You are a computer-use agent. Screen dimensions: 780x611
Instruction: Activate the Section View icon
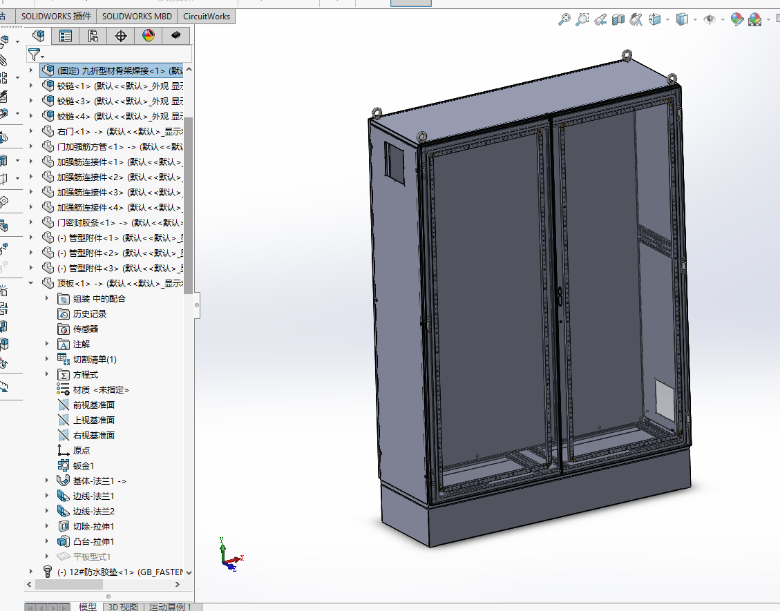point(618,19)
